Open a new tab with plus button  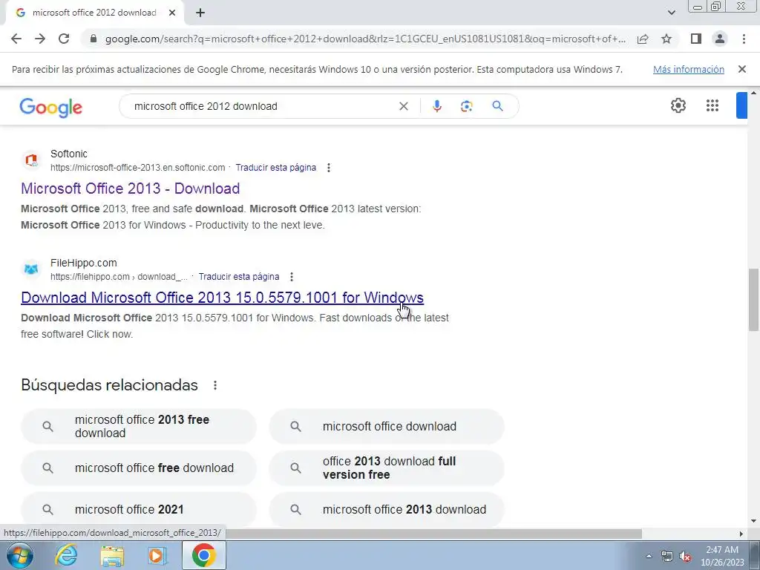coord(200,13)
